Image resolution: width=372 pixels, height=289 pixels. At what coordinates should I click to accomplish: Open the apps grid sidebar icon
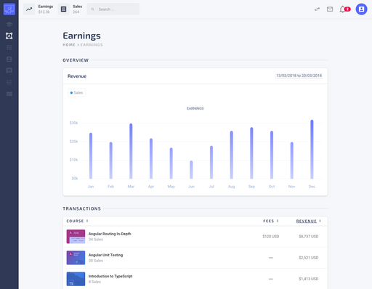pyautogui.click(x=9, y=47)
